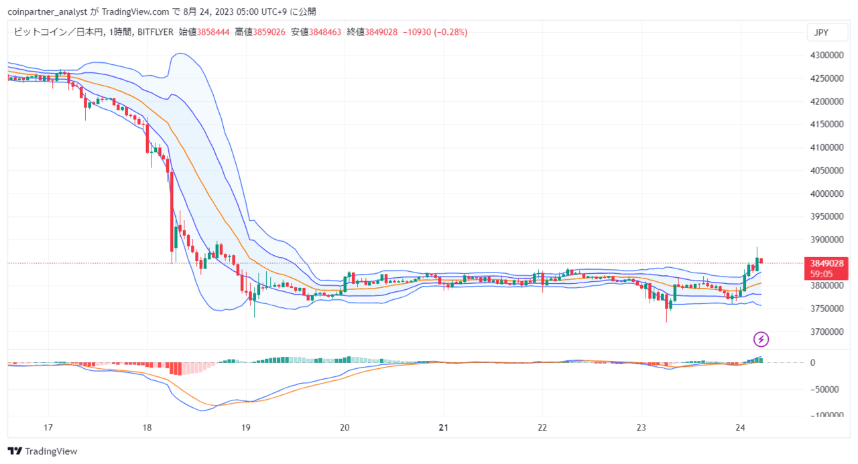The image size is (858, 464).
Task: Click the 始値 open price value 3858444
Action: pos(213,31)
